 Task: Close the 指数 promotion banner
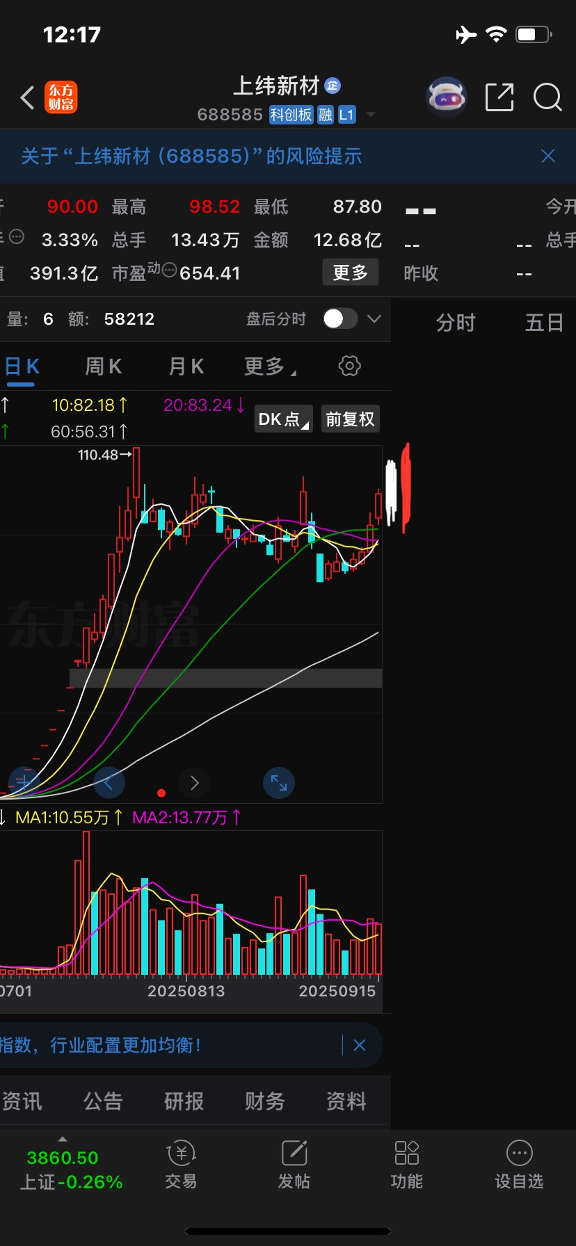click(x=360, y=1045)
